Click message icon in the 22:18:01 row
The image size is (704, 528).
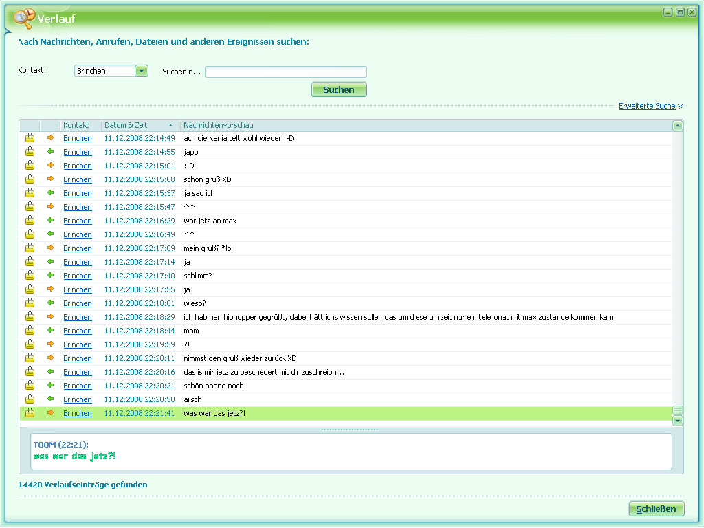(x=30, y=302)
